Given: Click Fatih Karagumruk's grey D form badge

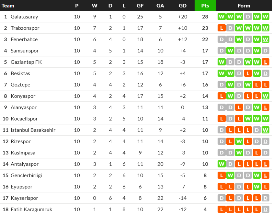Looking at the screenshot, I should (266, 210).
